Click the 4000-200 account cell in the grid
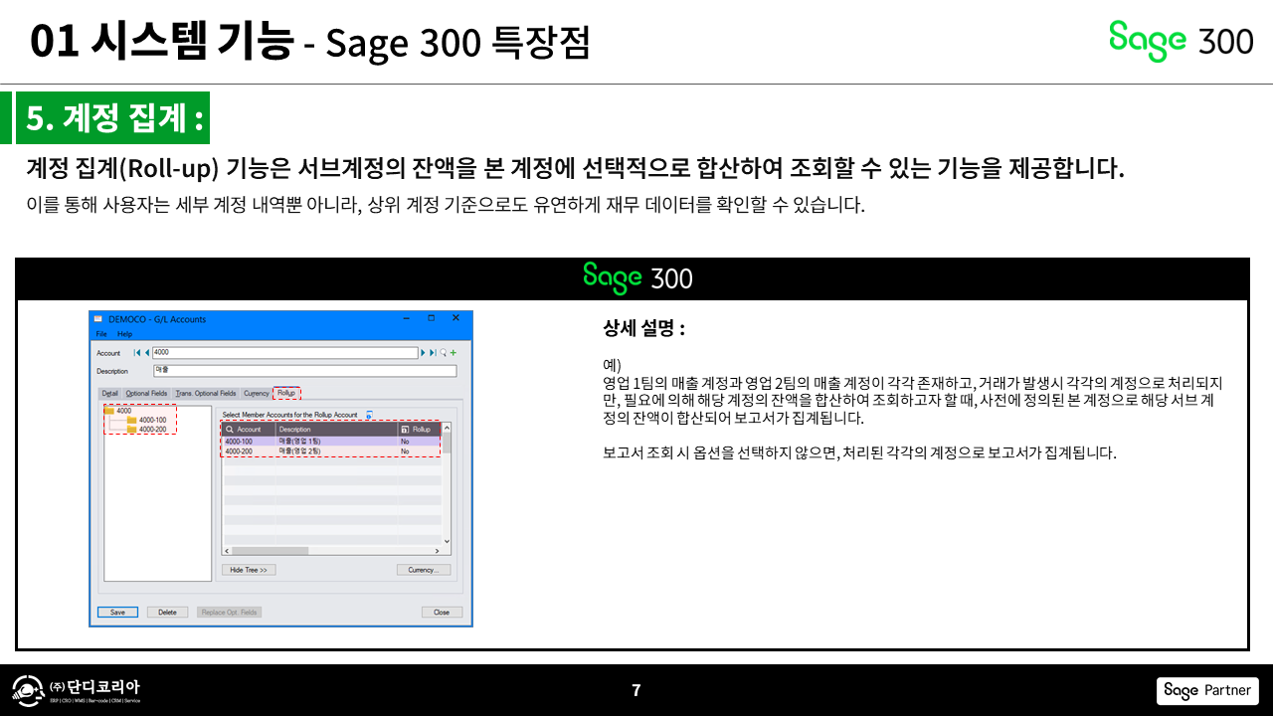This screenshot has width=1273, height=716. click(x=249, y=450)
